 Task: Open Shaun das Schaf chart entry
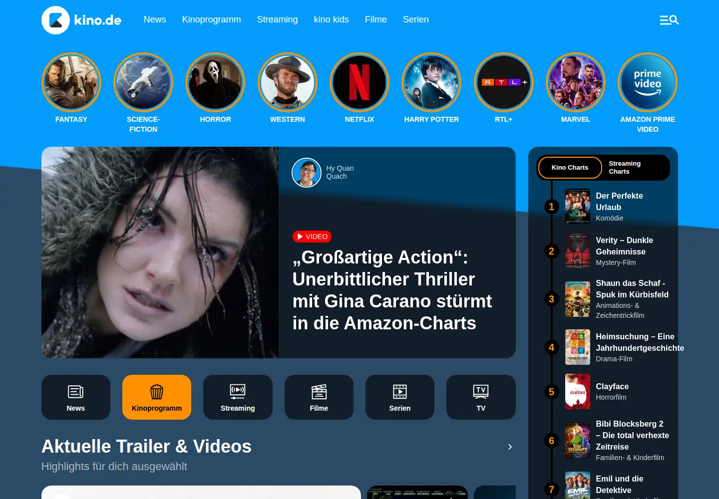617,299
